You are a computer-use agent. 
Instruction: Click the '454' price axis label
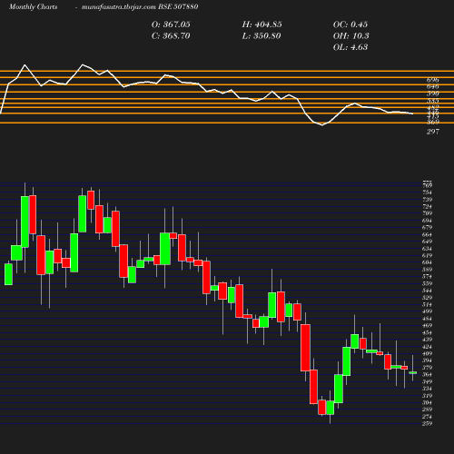tap(427, 332)
